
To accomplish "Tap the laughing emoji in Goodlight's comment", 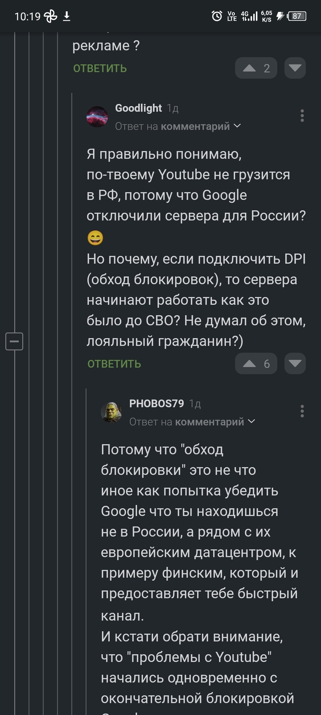I will (95, 238).
